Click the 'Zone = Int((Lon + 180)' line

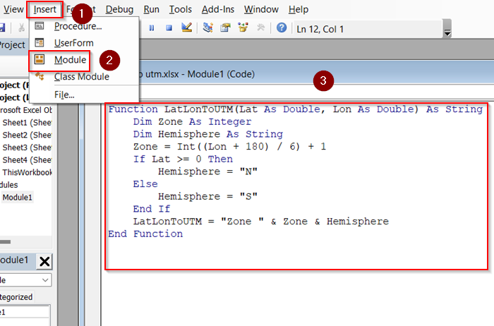point(229,147)
